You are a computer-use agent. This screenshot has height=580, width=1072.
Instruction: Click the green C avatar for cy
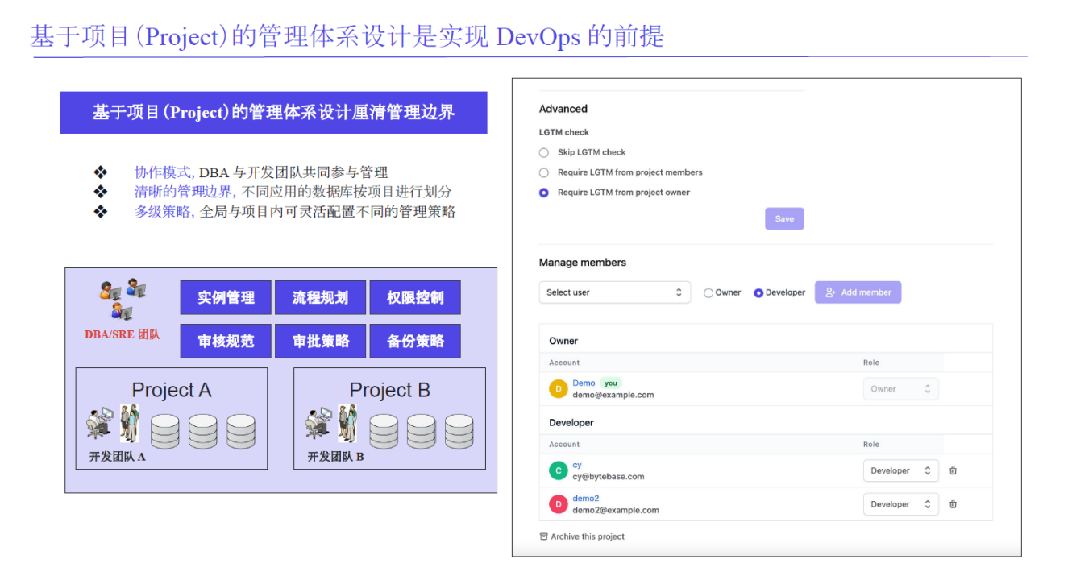559,470
